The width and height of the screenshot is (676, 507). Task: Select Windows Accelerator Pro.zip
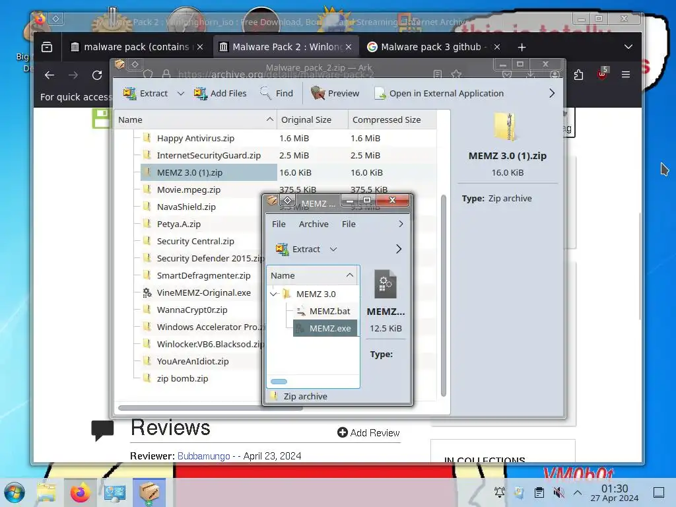click(x=211, y=327)
